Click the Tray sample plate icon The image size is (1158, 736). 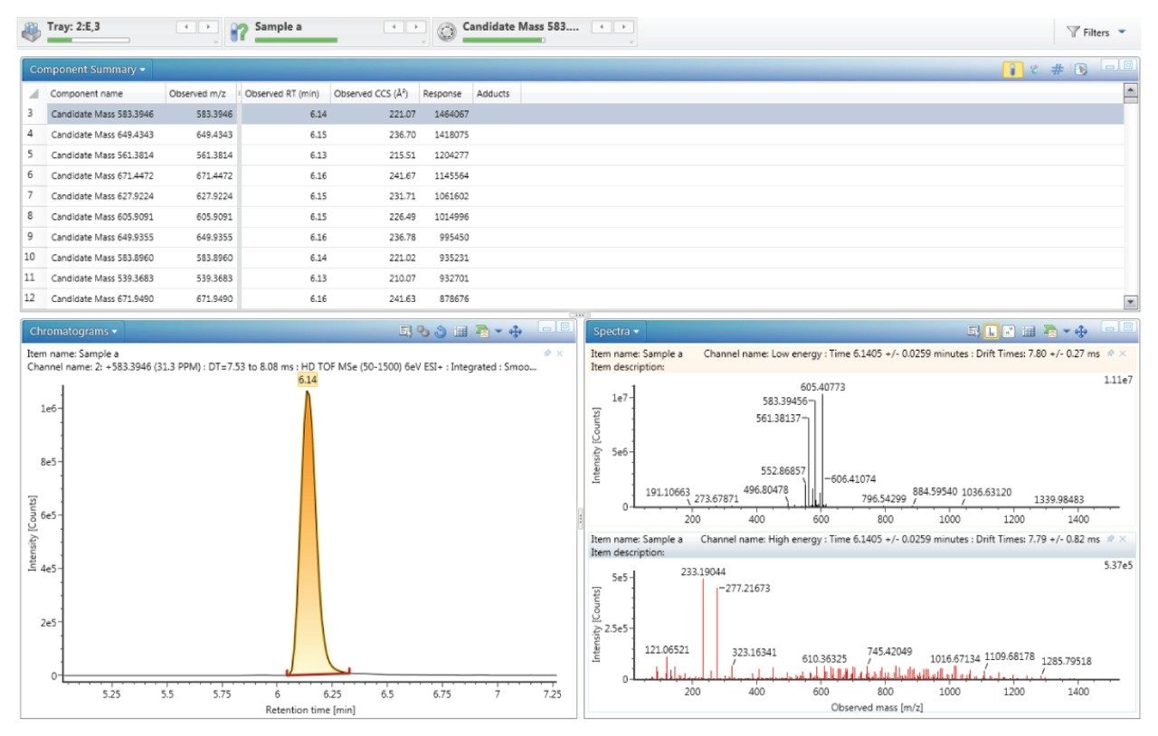click(x=31, y=31)
